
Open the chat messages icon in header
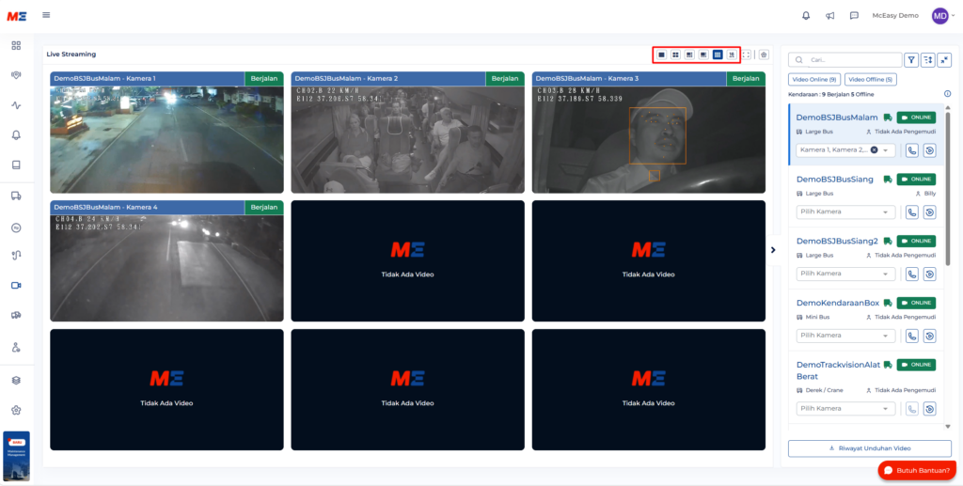854,16
